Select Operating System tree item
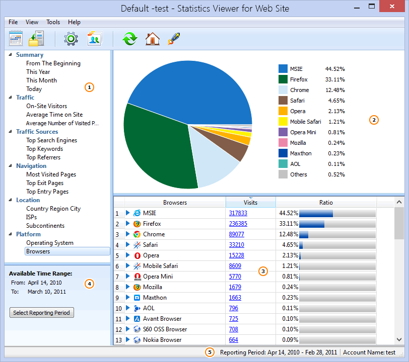This screenshot has width=409, height=362. click(x=50, y=243)
